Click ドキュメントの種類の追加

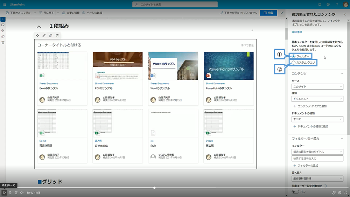pos(311,127)
